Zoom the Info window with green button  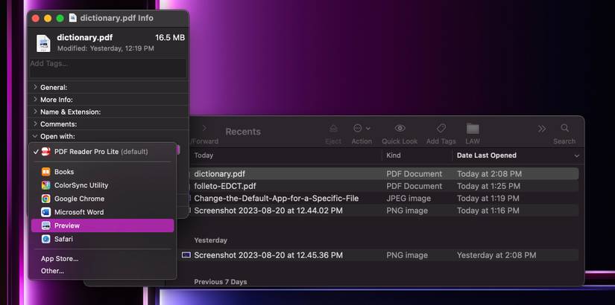pyautogui.click(x=60, y=19)
